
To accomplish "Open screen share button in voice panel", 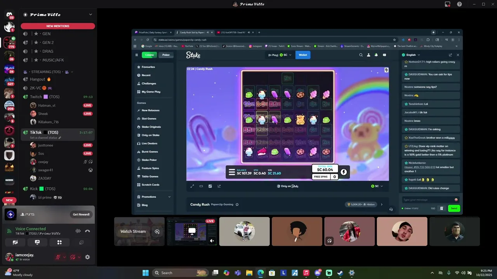I will [37, 242].
